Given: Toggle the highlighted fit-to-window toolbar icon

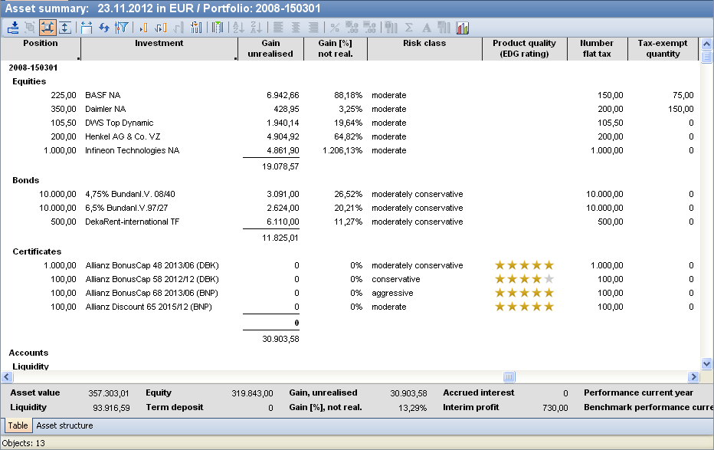Looking at the screenshot, I should [47, 28].
